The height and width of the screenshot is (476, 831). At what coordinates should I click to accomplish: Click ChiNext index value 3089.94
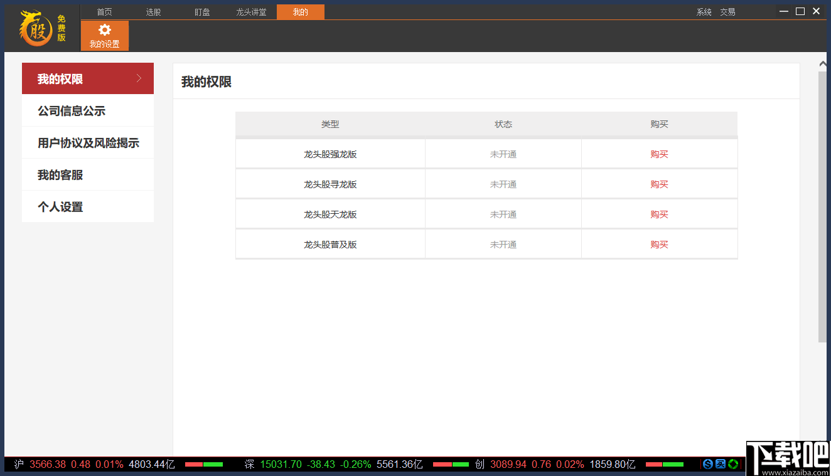click(508, 465)
